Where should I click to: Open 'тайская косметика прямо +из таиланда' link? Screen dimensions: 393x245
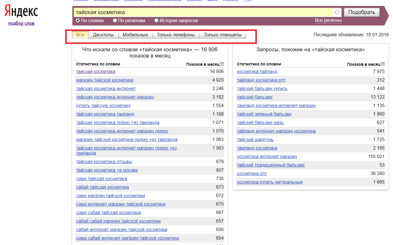118,123
